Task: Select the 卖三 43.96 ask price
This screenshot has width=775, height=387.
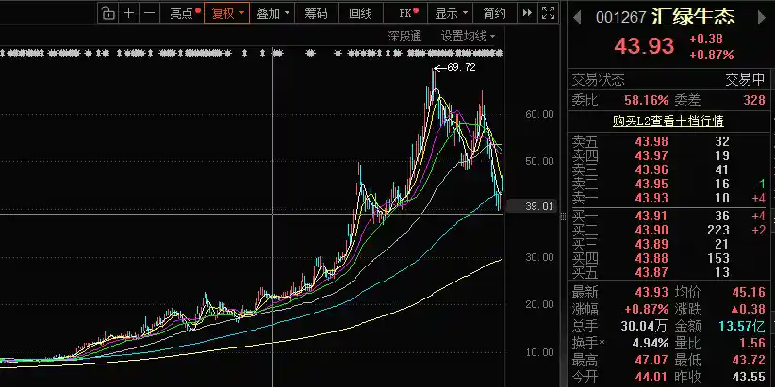Action: click(x=651, y=169)
